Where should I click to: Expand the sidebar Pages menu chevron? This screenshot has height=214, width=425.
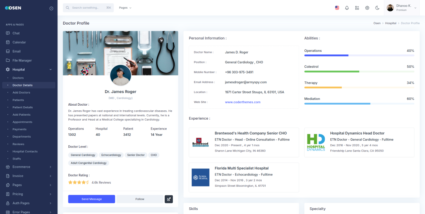pyautogui.click(x=50, y=185)
